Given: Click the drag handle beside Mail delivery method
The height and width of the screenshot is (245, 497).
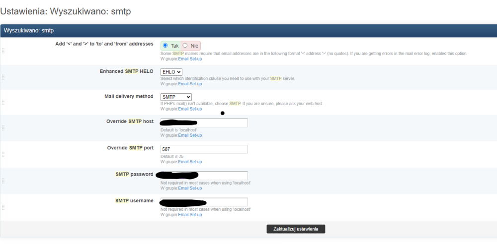Looking at the screenshot, I should point(3,102).
